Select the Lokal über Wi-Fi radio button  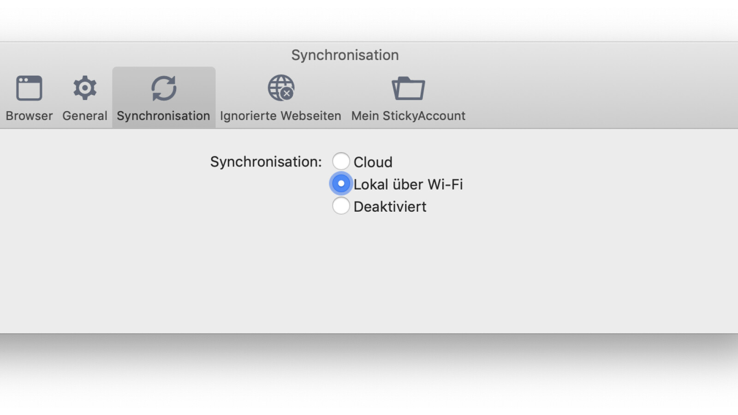pyautogui.click(x=341, y=184)
